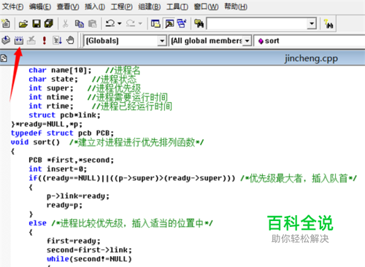Viewport: 365px width, 267px height.
Task: Toggle the Output window icon
Action: point(169,23)
